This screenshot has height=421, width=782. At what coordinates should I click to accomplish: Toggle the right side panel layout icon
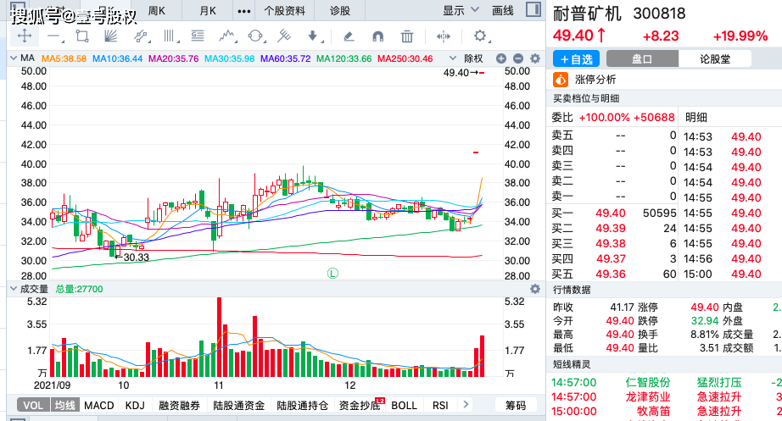pos(533,9)
